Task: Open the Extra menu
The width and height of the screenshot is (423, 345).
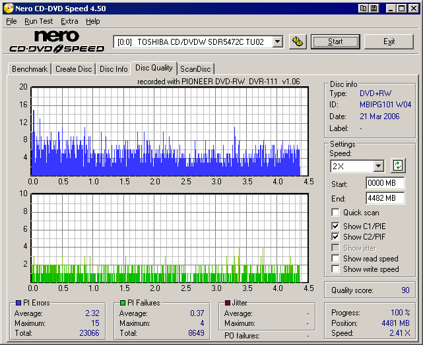Action: click(69, 21)
